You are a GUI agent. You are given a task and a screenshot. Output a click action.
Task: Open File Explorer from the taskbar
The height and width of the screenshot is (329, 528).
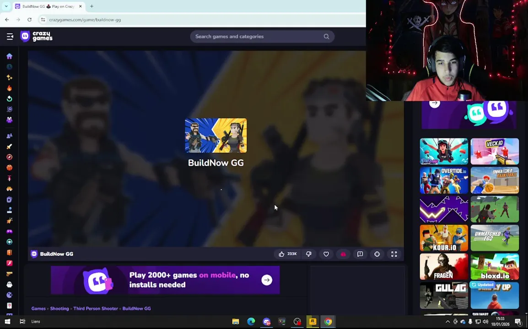coord(235,322)
